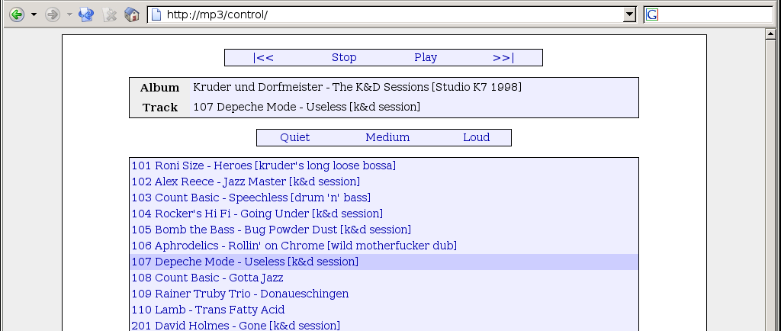Click the Play link
Screen dimensions: 781x331
point(426,58)
